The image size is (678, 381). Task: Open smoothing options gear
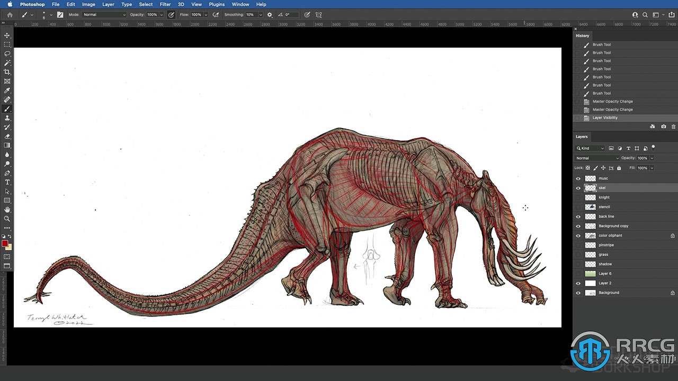pyautogui.click(x=270, y=15)
